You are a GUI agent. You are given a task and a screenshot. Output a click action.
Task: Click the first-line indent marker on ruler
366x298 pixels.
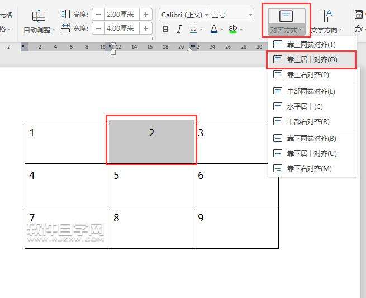(113, 45)
